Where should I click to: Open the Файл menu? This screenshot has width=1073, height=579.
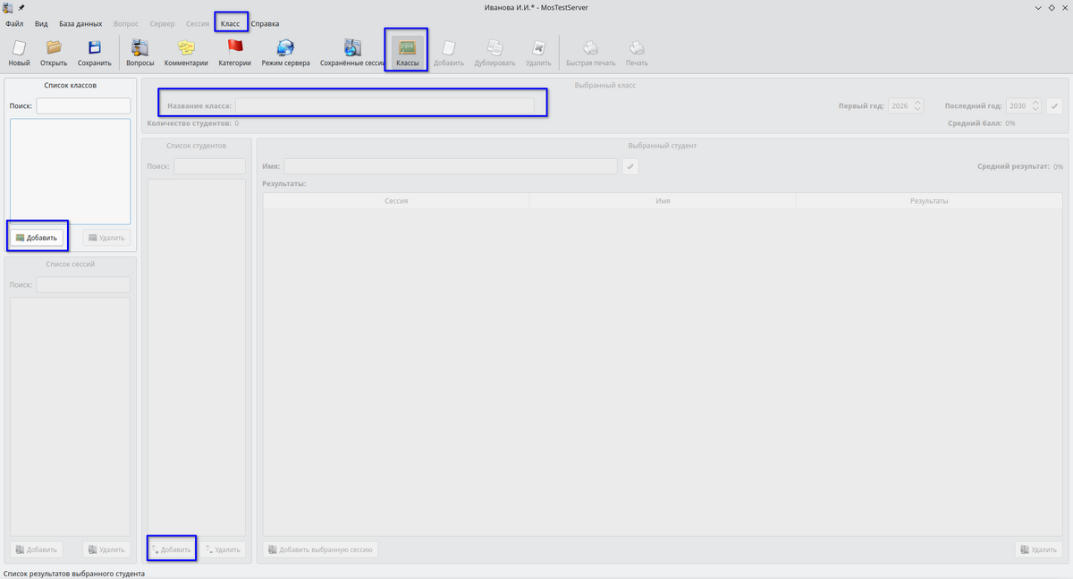tap(14, 23)
